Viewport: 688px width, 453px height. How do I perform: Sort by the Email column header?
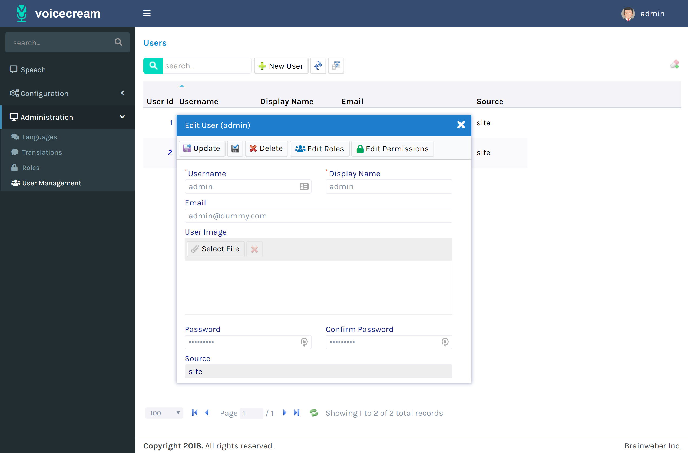coord(352,101)
